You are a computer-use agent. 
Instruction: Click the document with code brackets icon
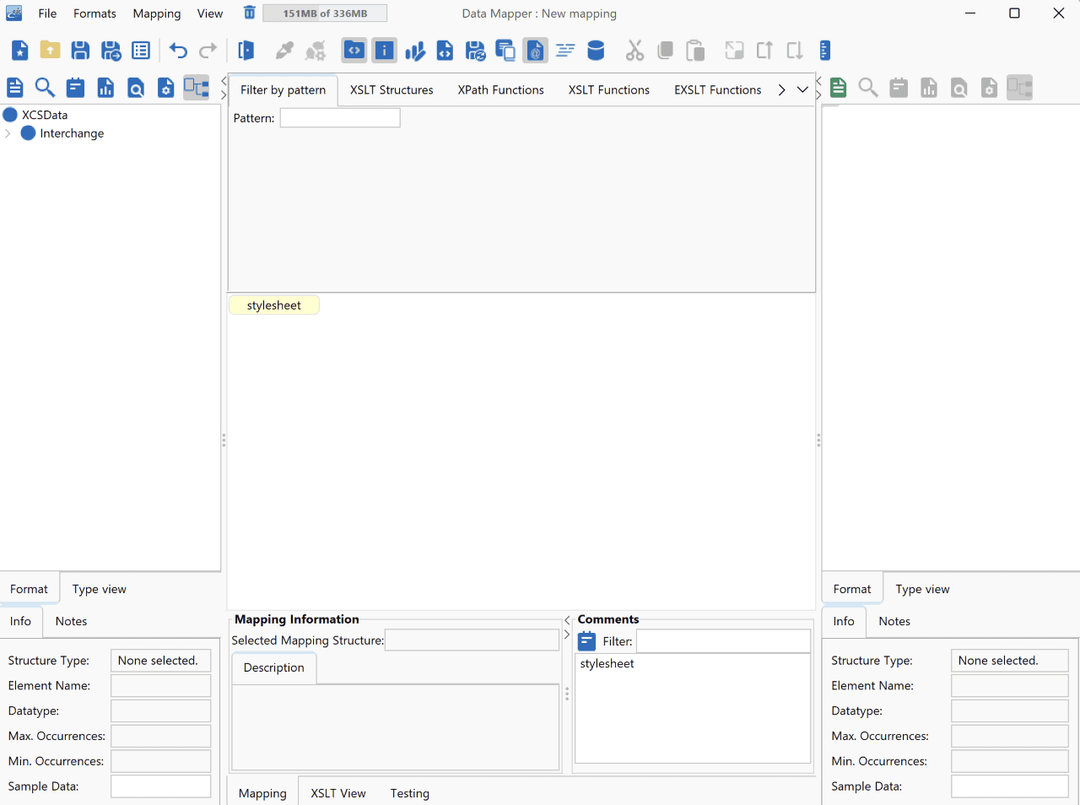(445, 51)
